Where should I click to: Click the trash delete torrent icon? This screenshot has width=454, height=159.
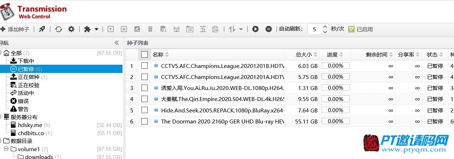(150, 29)
